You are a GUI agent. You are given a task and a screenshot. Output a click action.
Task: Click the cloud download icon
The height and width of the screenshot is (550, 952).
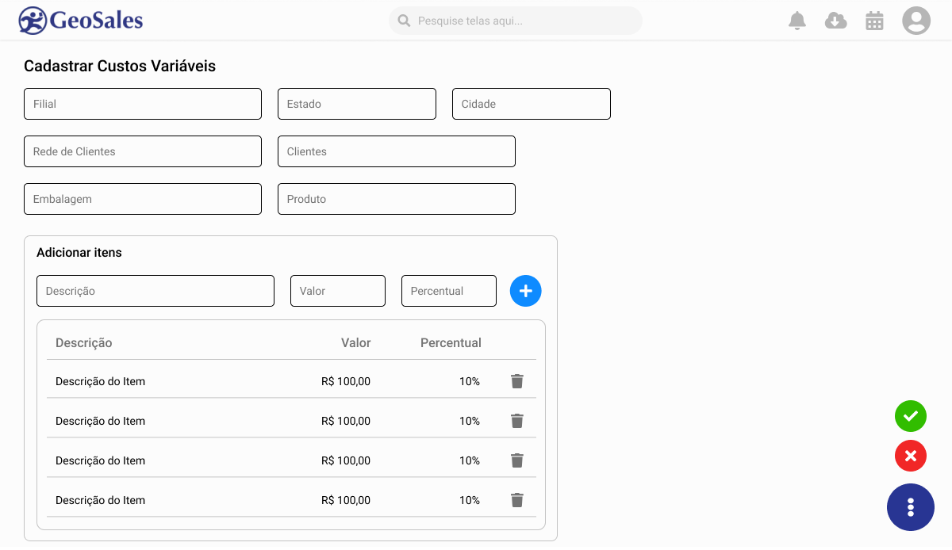point(835,21)
